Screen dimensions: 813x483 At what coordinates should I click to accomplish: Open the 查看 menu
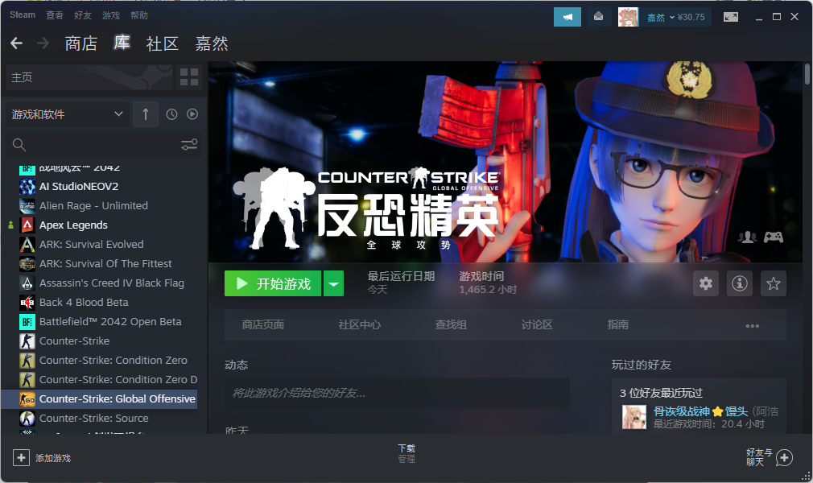pos(55,15)
